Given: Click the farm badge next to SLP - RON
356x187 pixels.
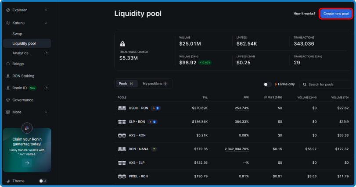Looking at the screenshot, I should [x=153, y=122].
